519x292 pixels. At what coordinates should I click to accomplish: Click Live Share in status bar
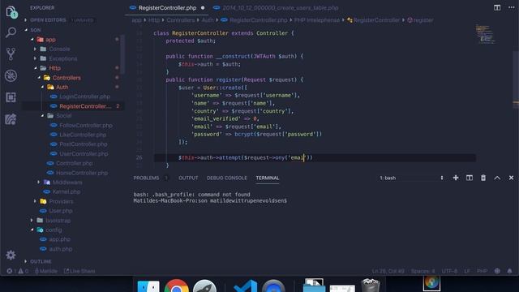click(79, 271)
